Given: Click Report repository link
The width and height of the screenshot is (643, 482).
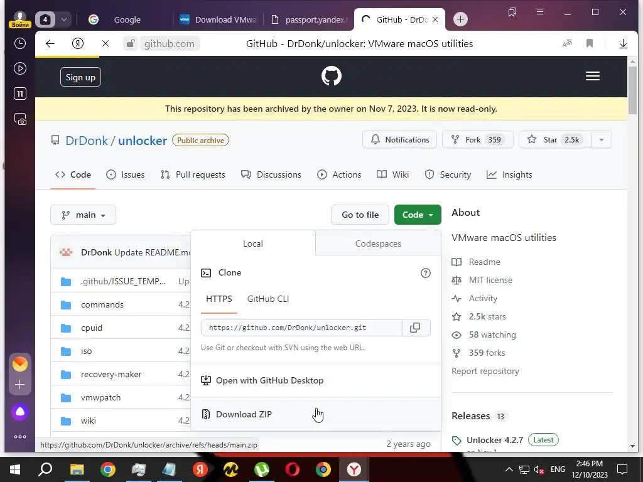Looking at the screenshot, I should [x=485, y=372].
